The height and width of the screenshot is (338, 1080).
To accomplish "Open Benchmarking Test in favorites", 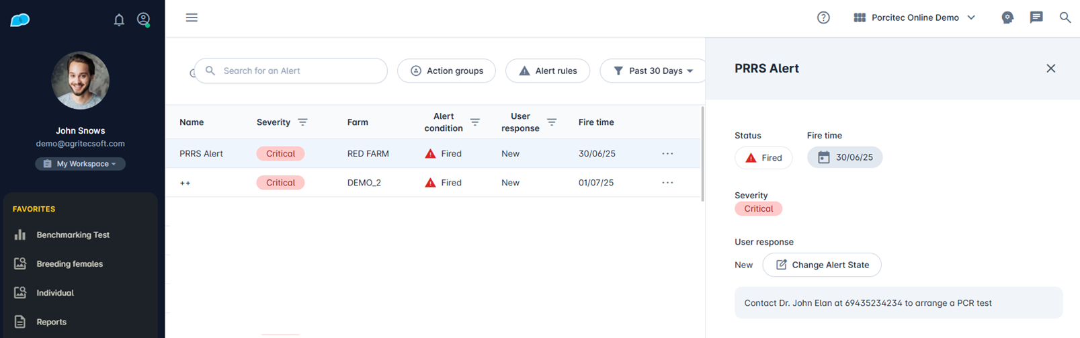I will (x=73, y=235).
